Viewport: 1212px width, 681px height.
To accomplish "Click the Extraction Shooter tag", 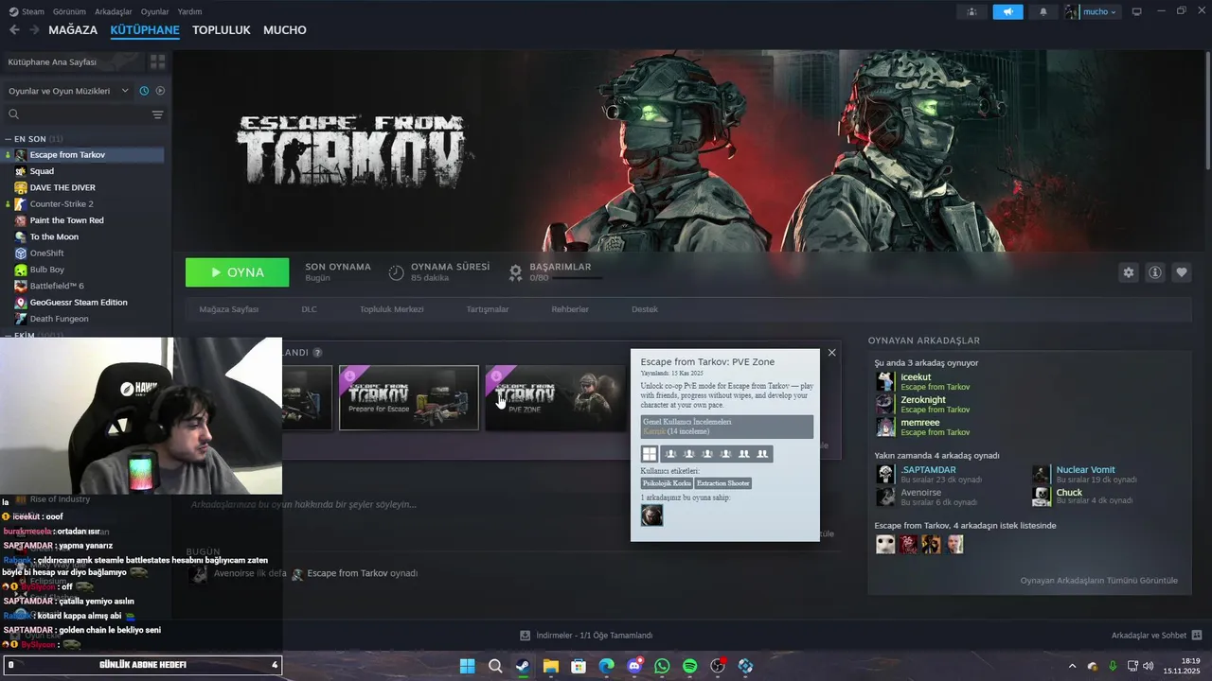I will tap(723, 483).
